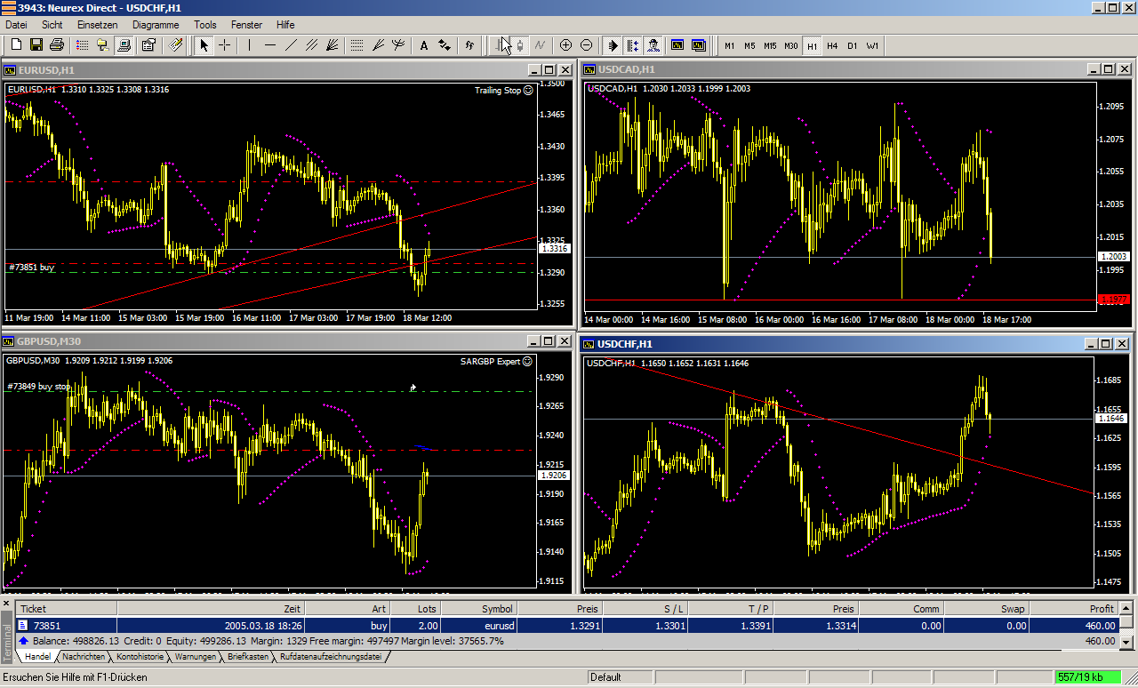This screenshot has height=688, width=1138.
Task: Select the text label tool
Action: point(423,44)
